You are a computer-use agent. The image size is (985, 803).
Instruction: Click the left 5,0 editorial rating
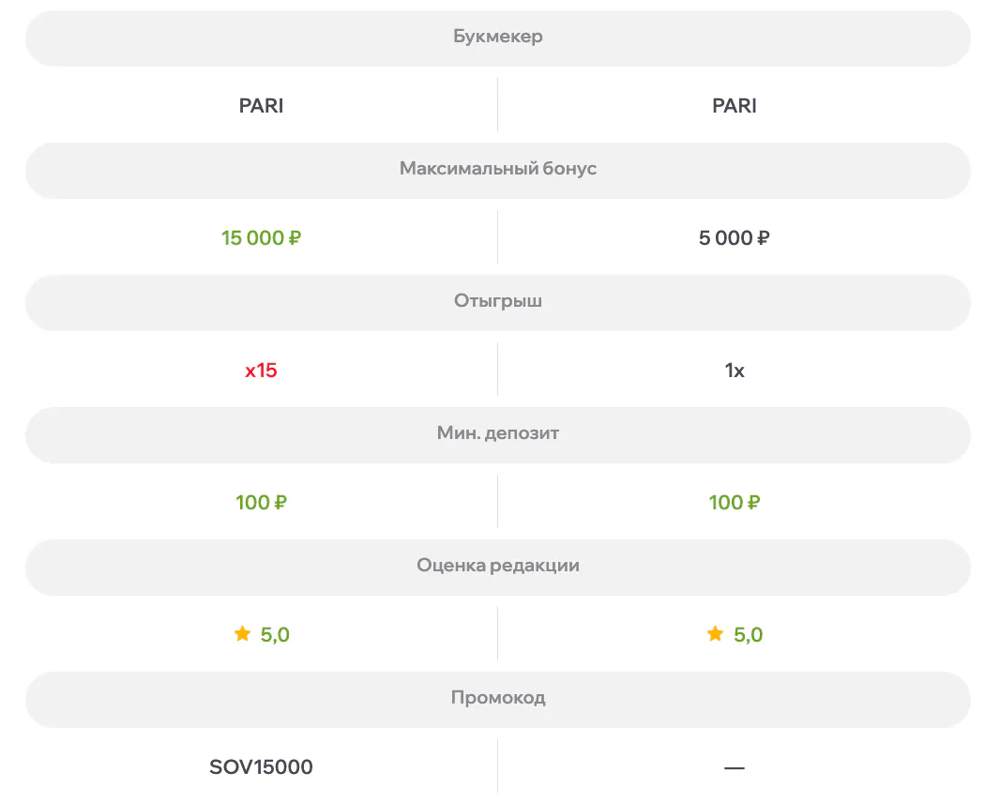(275, 634)
